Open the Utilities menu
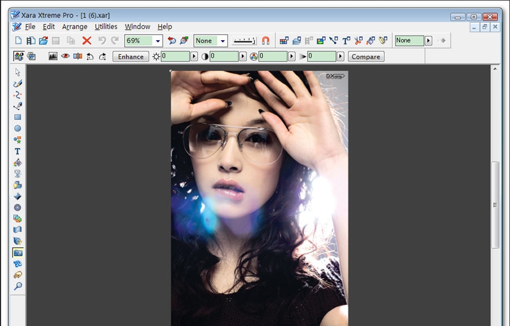 [106, 26]
